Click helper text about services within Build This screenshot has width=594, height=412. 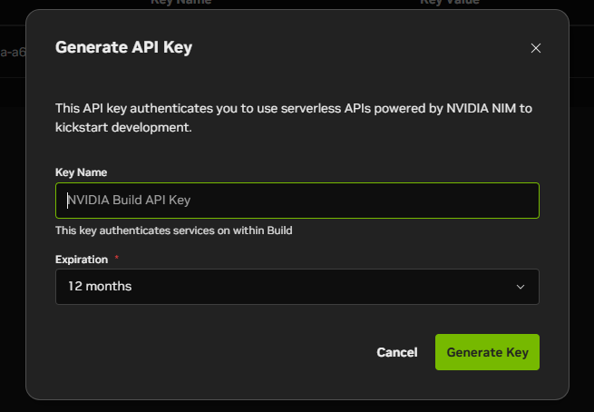point(174,231)
